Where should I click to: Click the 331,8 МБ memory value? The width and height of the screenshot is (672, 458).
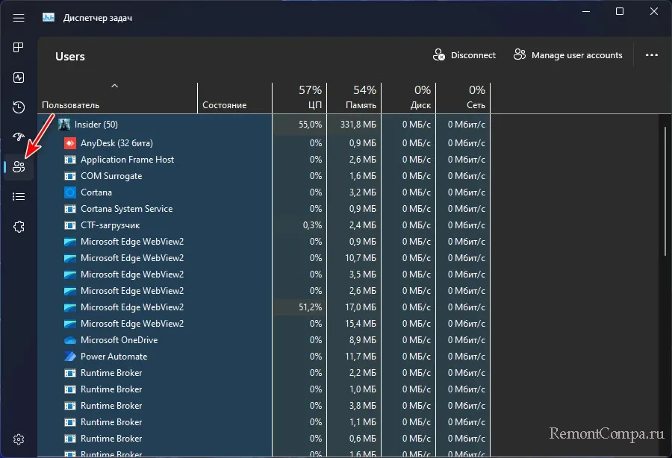358,125
